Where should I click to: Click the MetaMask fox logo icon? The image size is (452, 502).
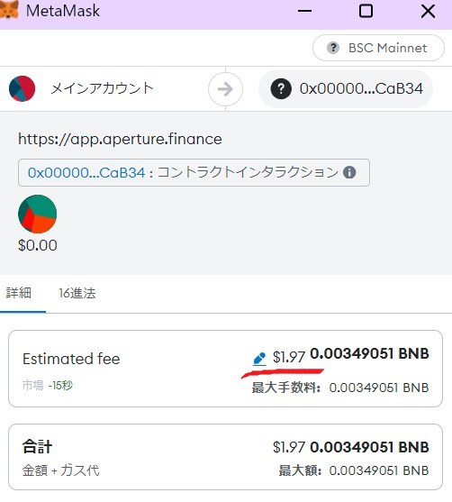(x=9, y=10)
